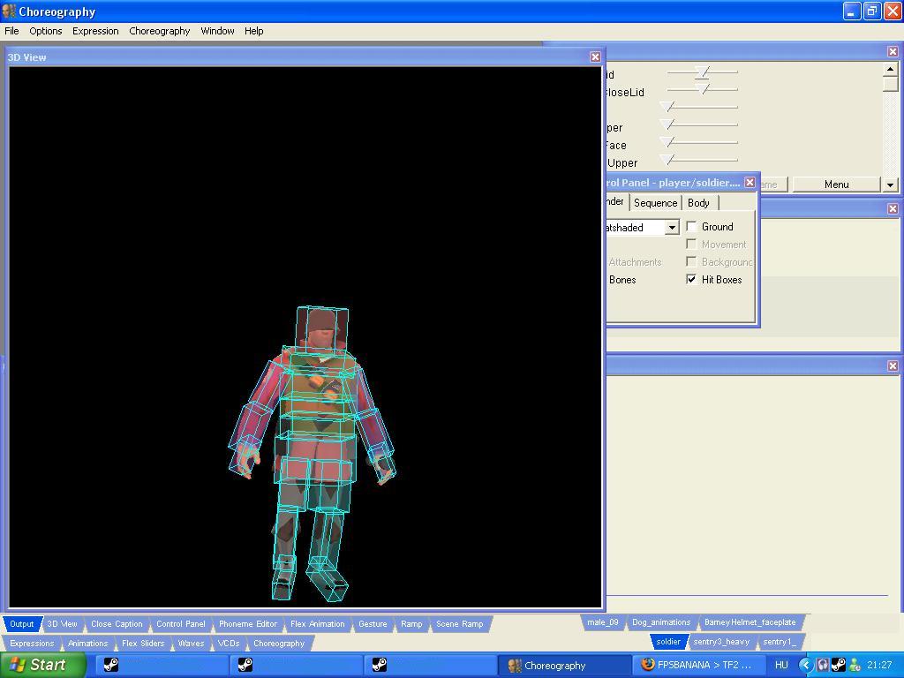Open the Windows Start menu
The width and height of the screenshot is (904, 678).
[x=42, y=665]
